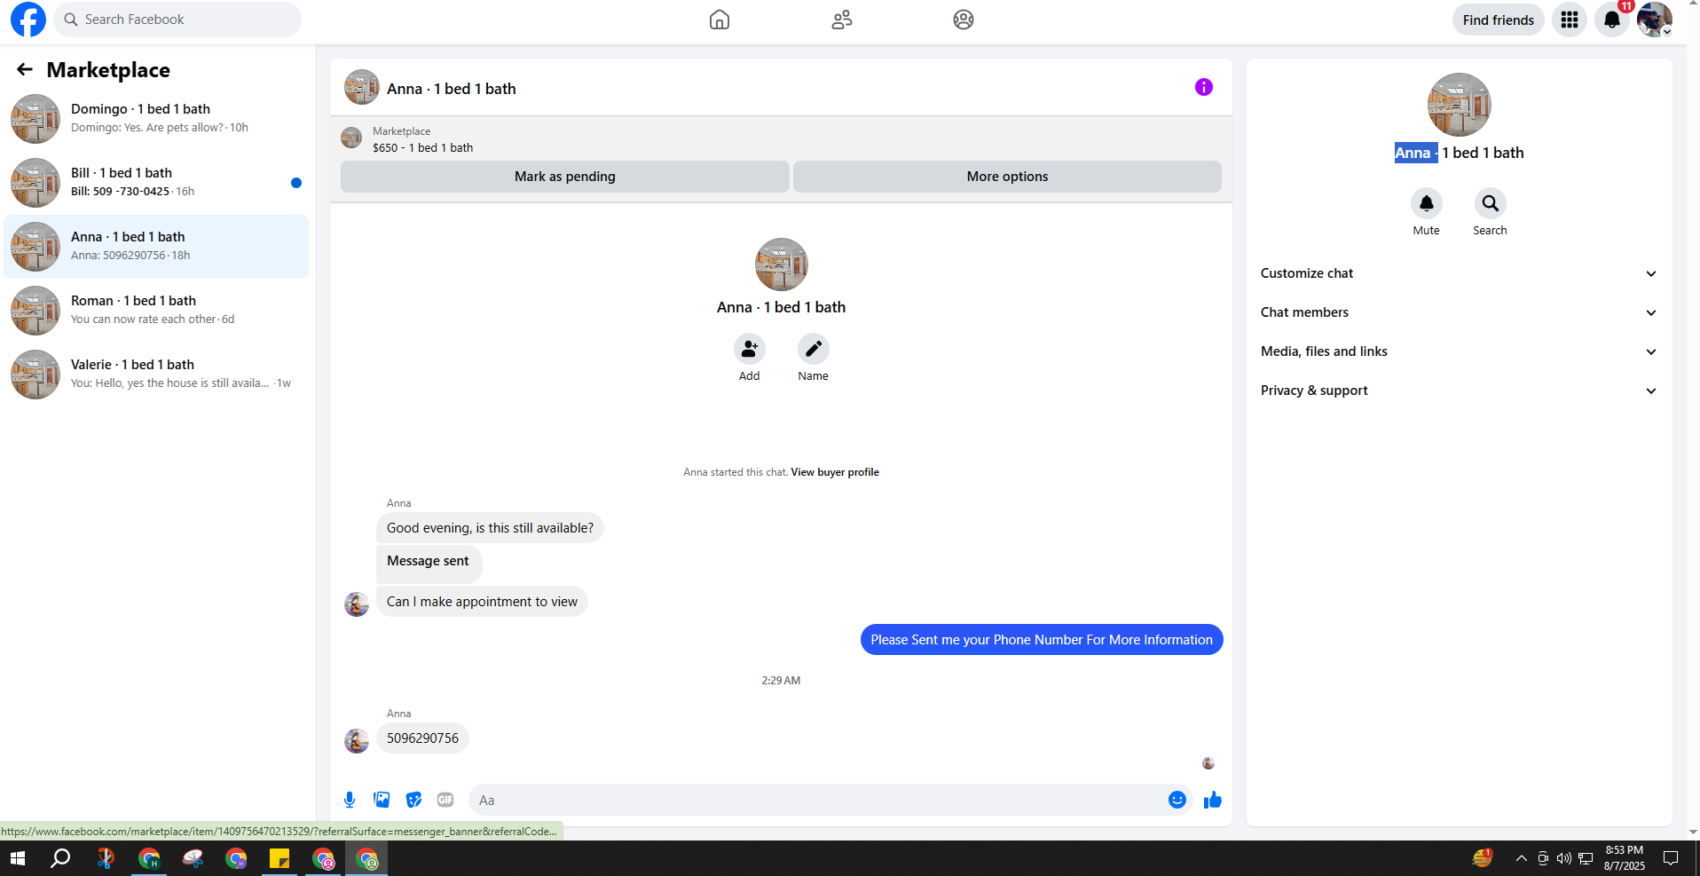Open the Facebook menu grid icon
Image resolution: width=1700 pixels, height=876 pixels.
point(1570,20)
